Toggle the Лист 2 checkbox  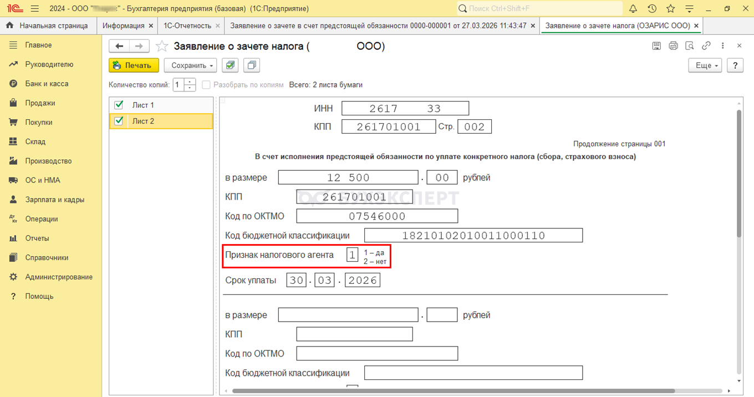click(x=119, y=121)
